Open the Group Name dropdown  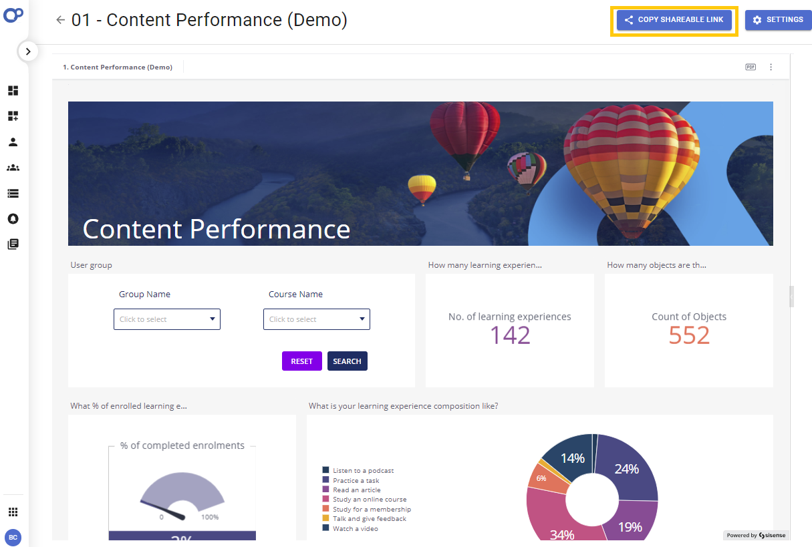[166, 319]
